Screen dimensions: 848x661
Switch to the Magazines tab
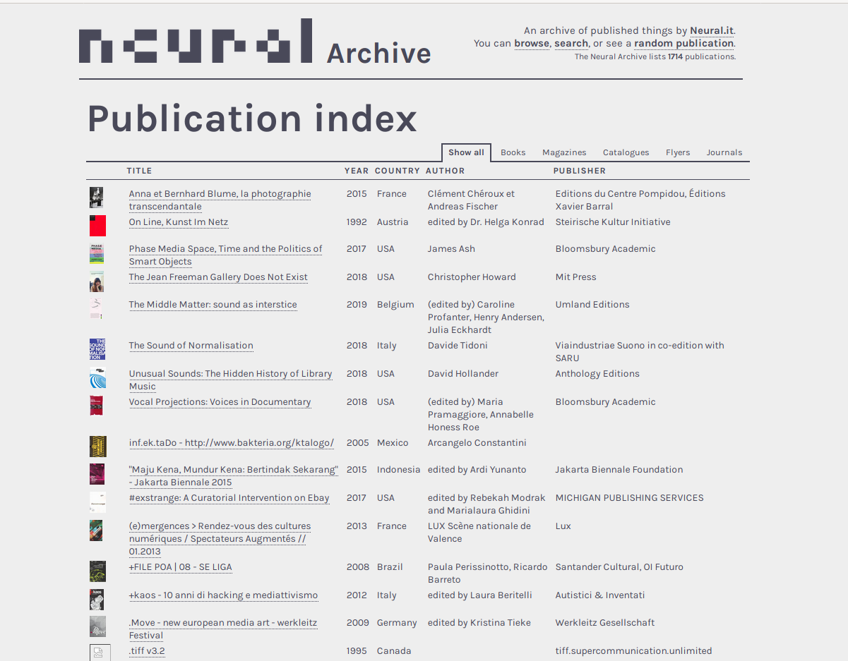pos(564,152)
